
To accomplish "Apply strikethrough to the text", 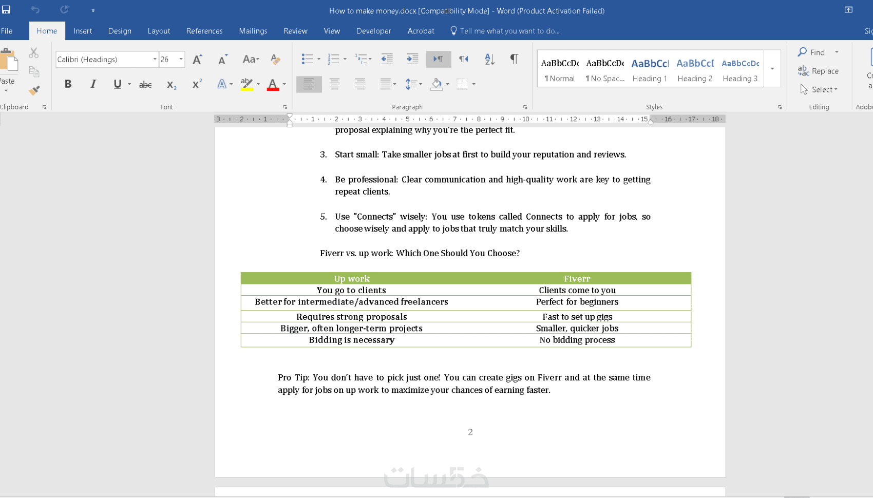I will (x=145, y=84).
